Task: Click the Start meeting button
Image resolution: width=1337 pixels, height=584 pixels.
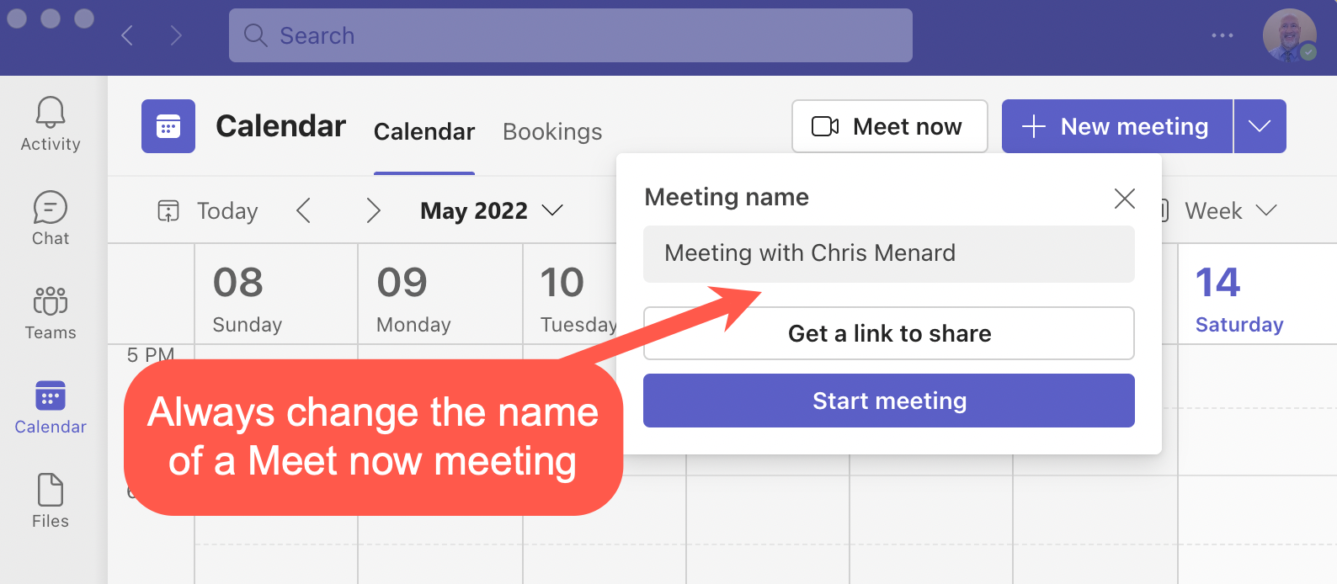Action: pos(888,401)
